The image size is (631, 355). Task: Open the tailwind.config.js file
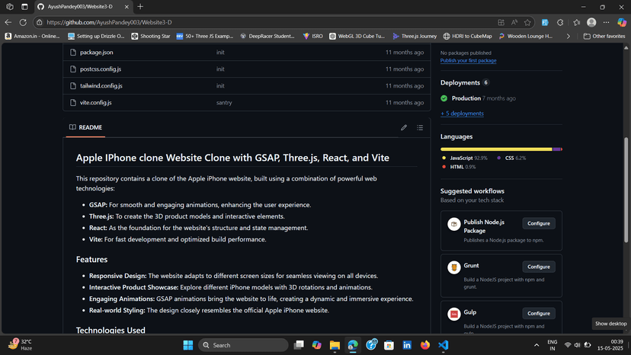tap(101, 86)
